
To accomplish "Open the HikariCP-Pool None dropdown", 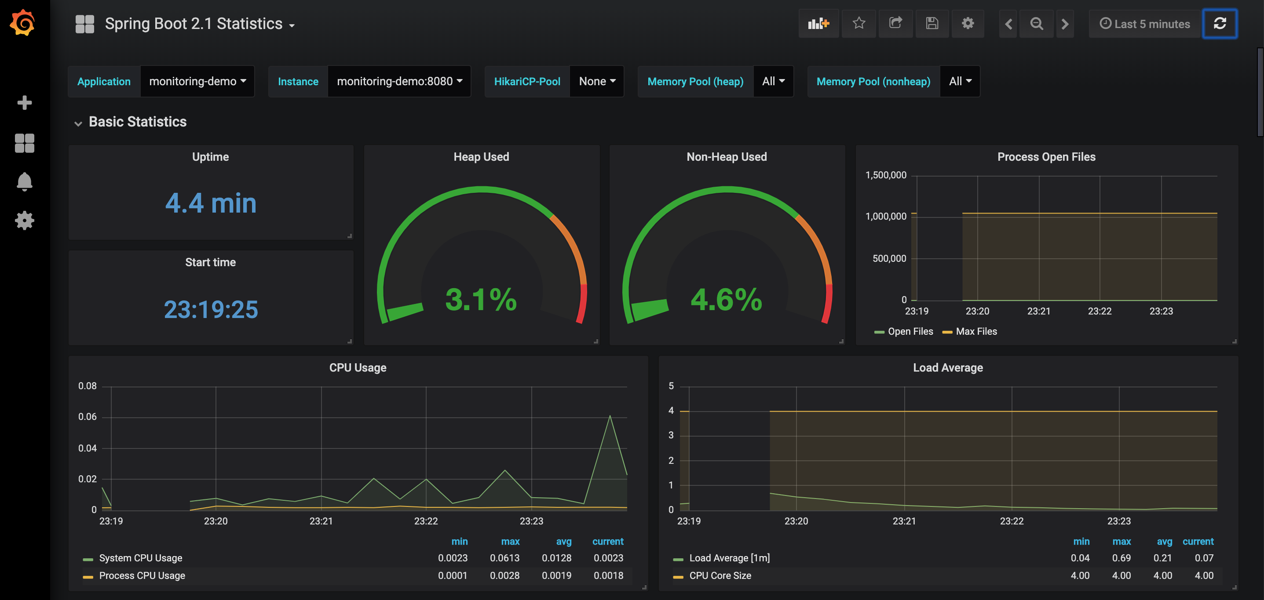I will pos(597,80).
